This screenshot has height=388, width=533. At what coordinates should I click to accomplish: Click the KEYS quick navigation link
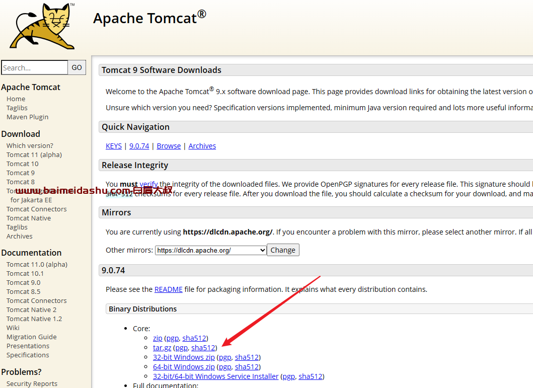(114, 146)
